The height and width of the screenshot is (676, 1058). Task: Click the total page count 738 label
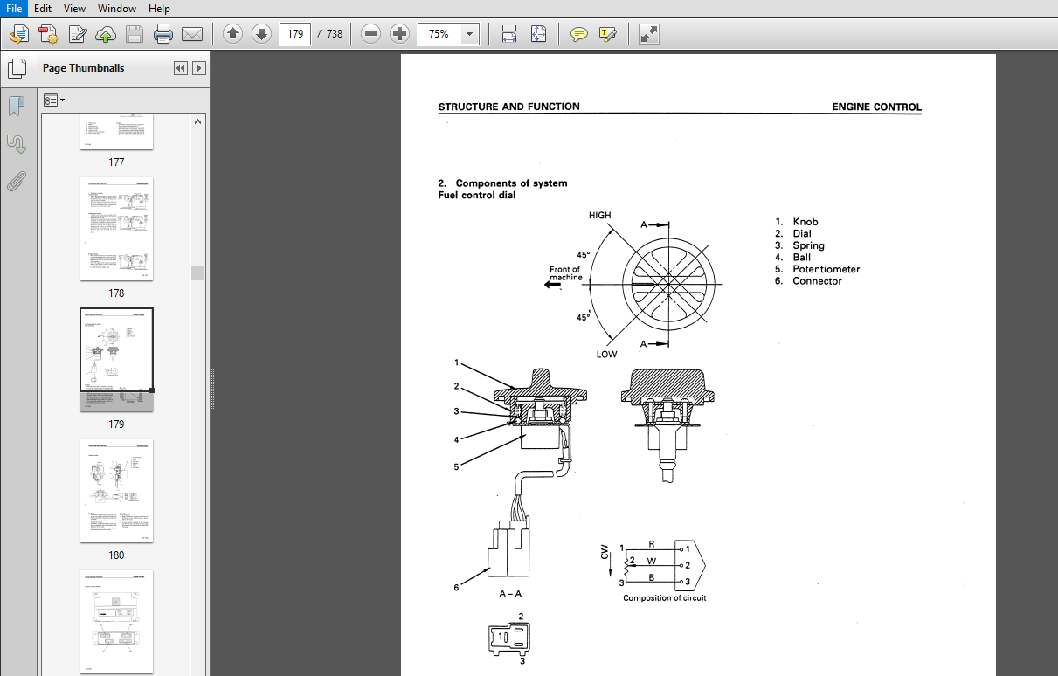pyautogui.click(x=335, y=34)
